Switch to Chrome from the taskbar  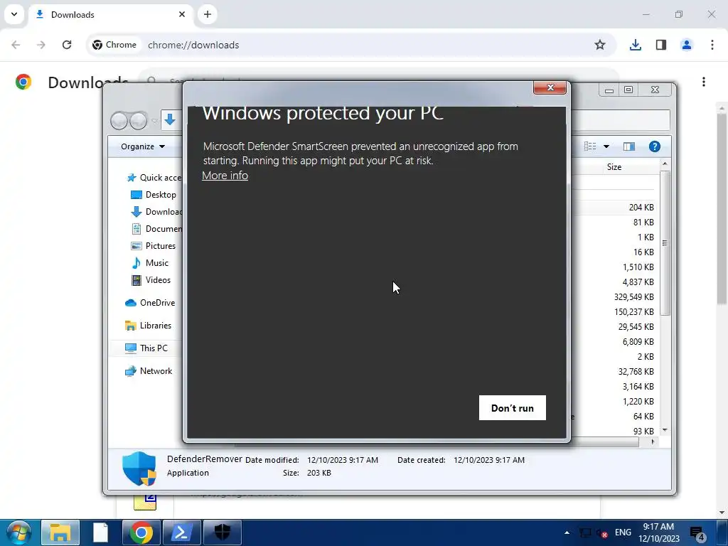(x=141, y=532)
